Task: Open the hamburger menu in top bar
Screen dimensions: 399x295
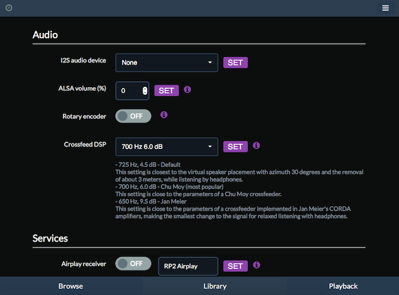Action: coord(385,8)
